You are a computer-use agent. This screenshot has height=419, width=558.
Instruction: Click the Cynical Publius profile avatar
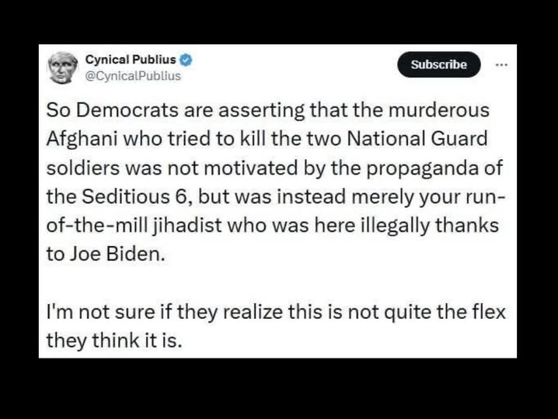pyautogui.click(x=63, y=68)
